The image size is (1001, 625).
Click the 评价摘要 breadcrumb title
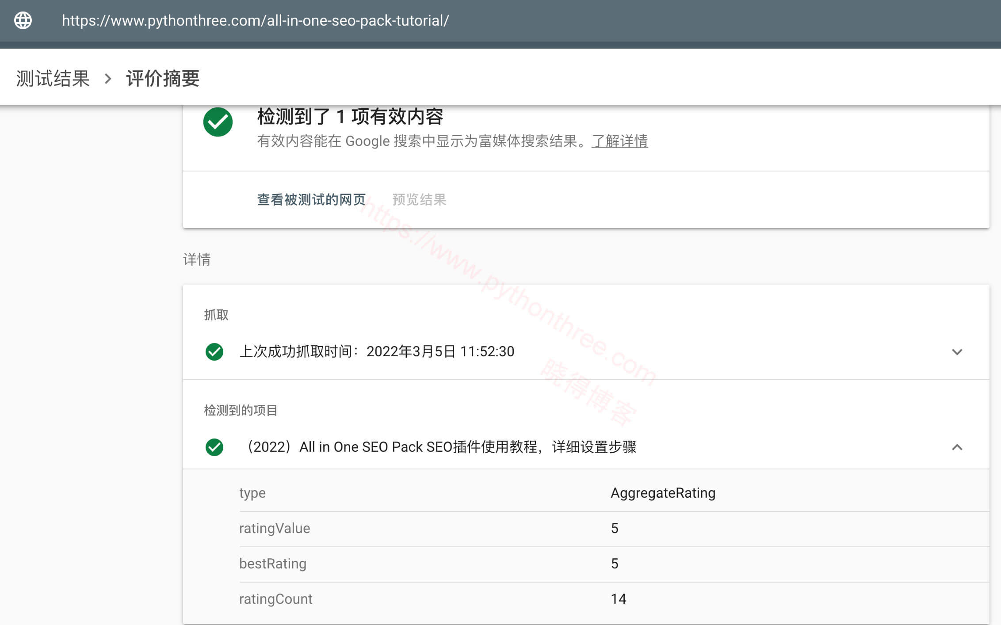point(163,79)
